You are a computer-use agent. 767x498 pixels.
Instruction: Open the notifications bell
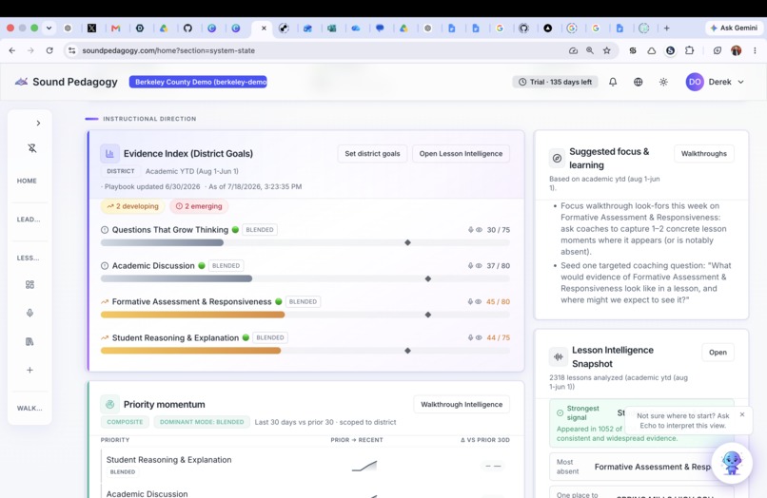click(613, 82)
